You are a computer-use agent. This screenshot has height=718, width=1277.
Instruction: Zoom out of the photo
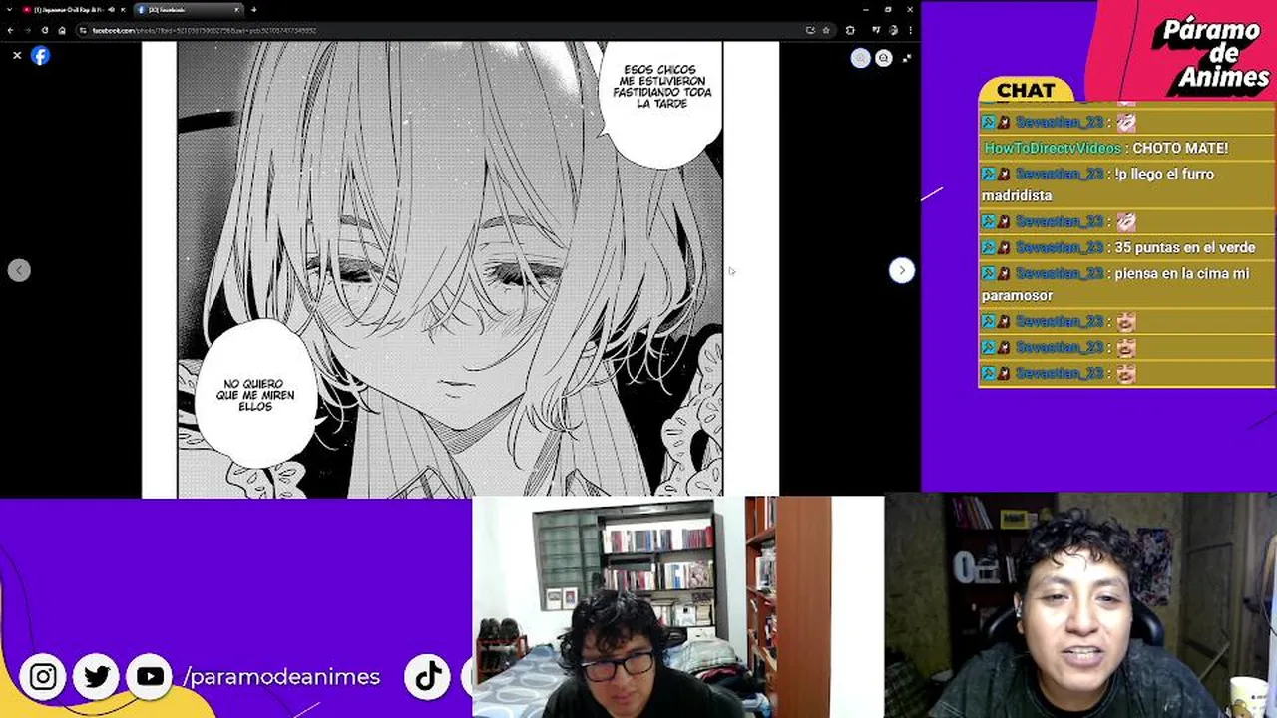pos(883,58)
